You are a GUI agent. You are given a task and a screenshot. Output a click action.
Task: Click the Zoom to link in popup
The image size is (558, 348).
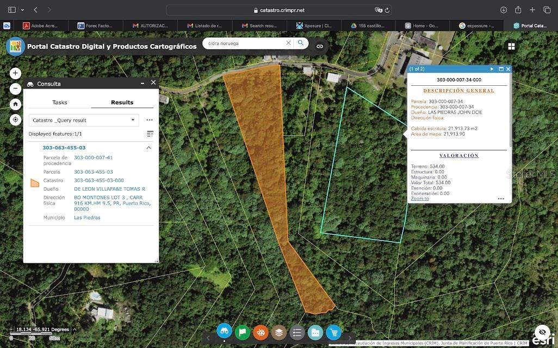[x=419, y=199]
